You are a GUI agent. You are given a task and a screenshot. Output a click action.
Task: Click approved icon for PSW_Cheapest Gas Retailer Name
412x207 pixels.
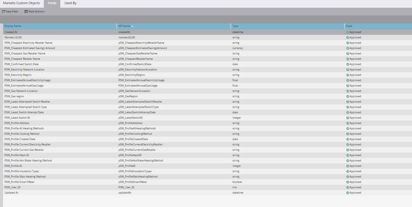[x=348, y=54]
